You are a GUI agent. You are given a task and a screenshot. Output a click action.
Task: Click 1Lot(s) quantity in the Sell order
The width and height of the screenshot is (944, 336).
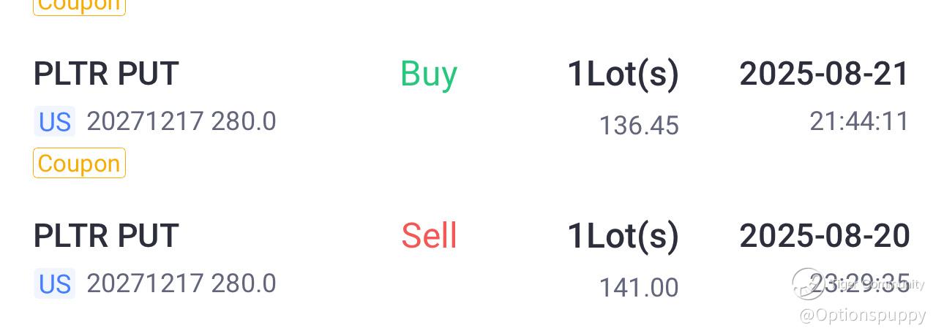[623, 236]
